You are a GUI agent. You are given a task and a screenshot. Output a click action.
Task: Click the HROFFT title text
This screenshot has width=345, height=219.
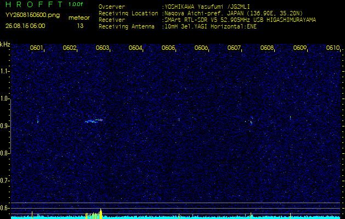(34, 4)
